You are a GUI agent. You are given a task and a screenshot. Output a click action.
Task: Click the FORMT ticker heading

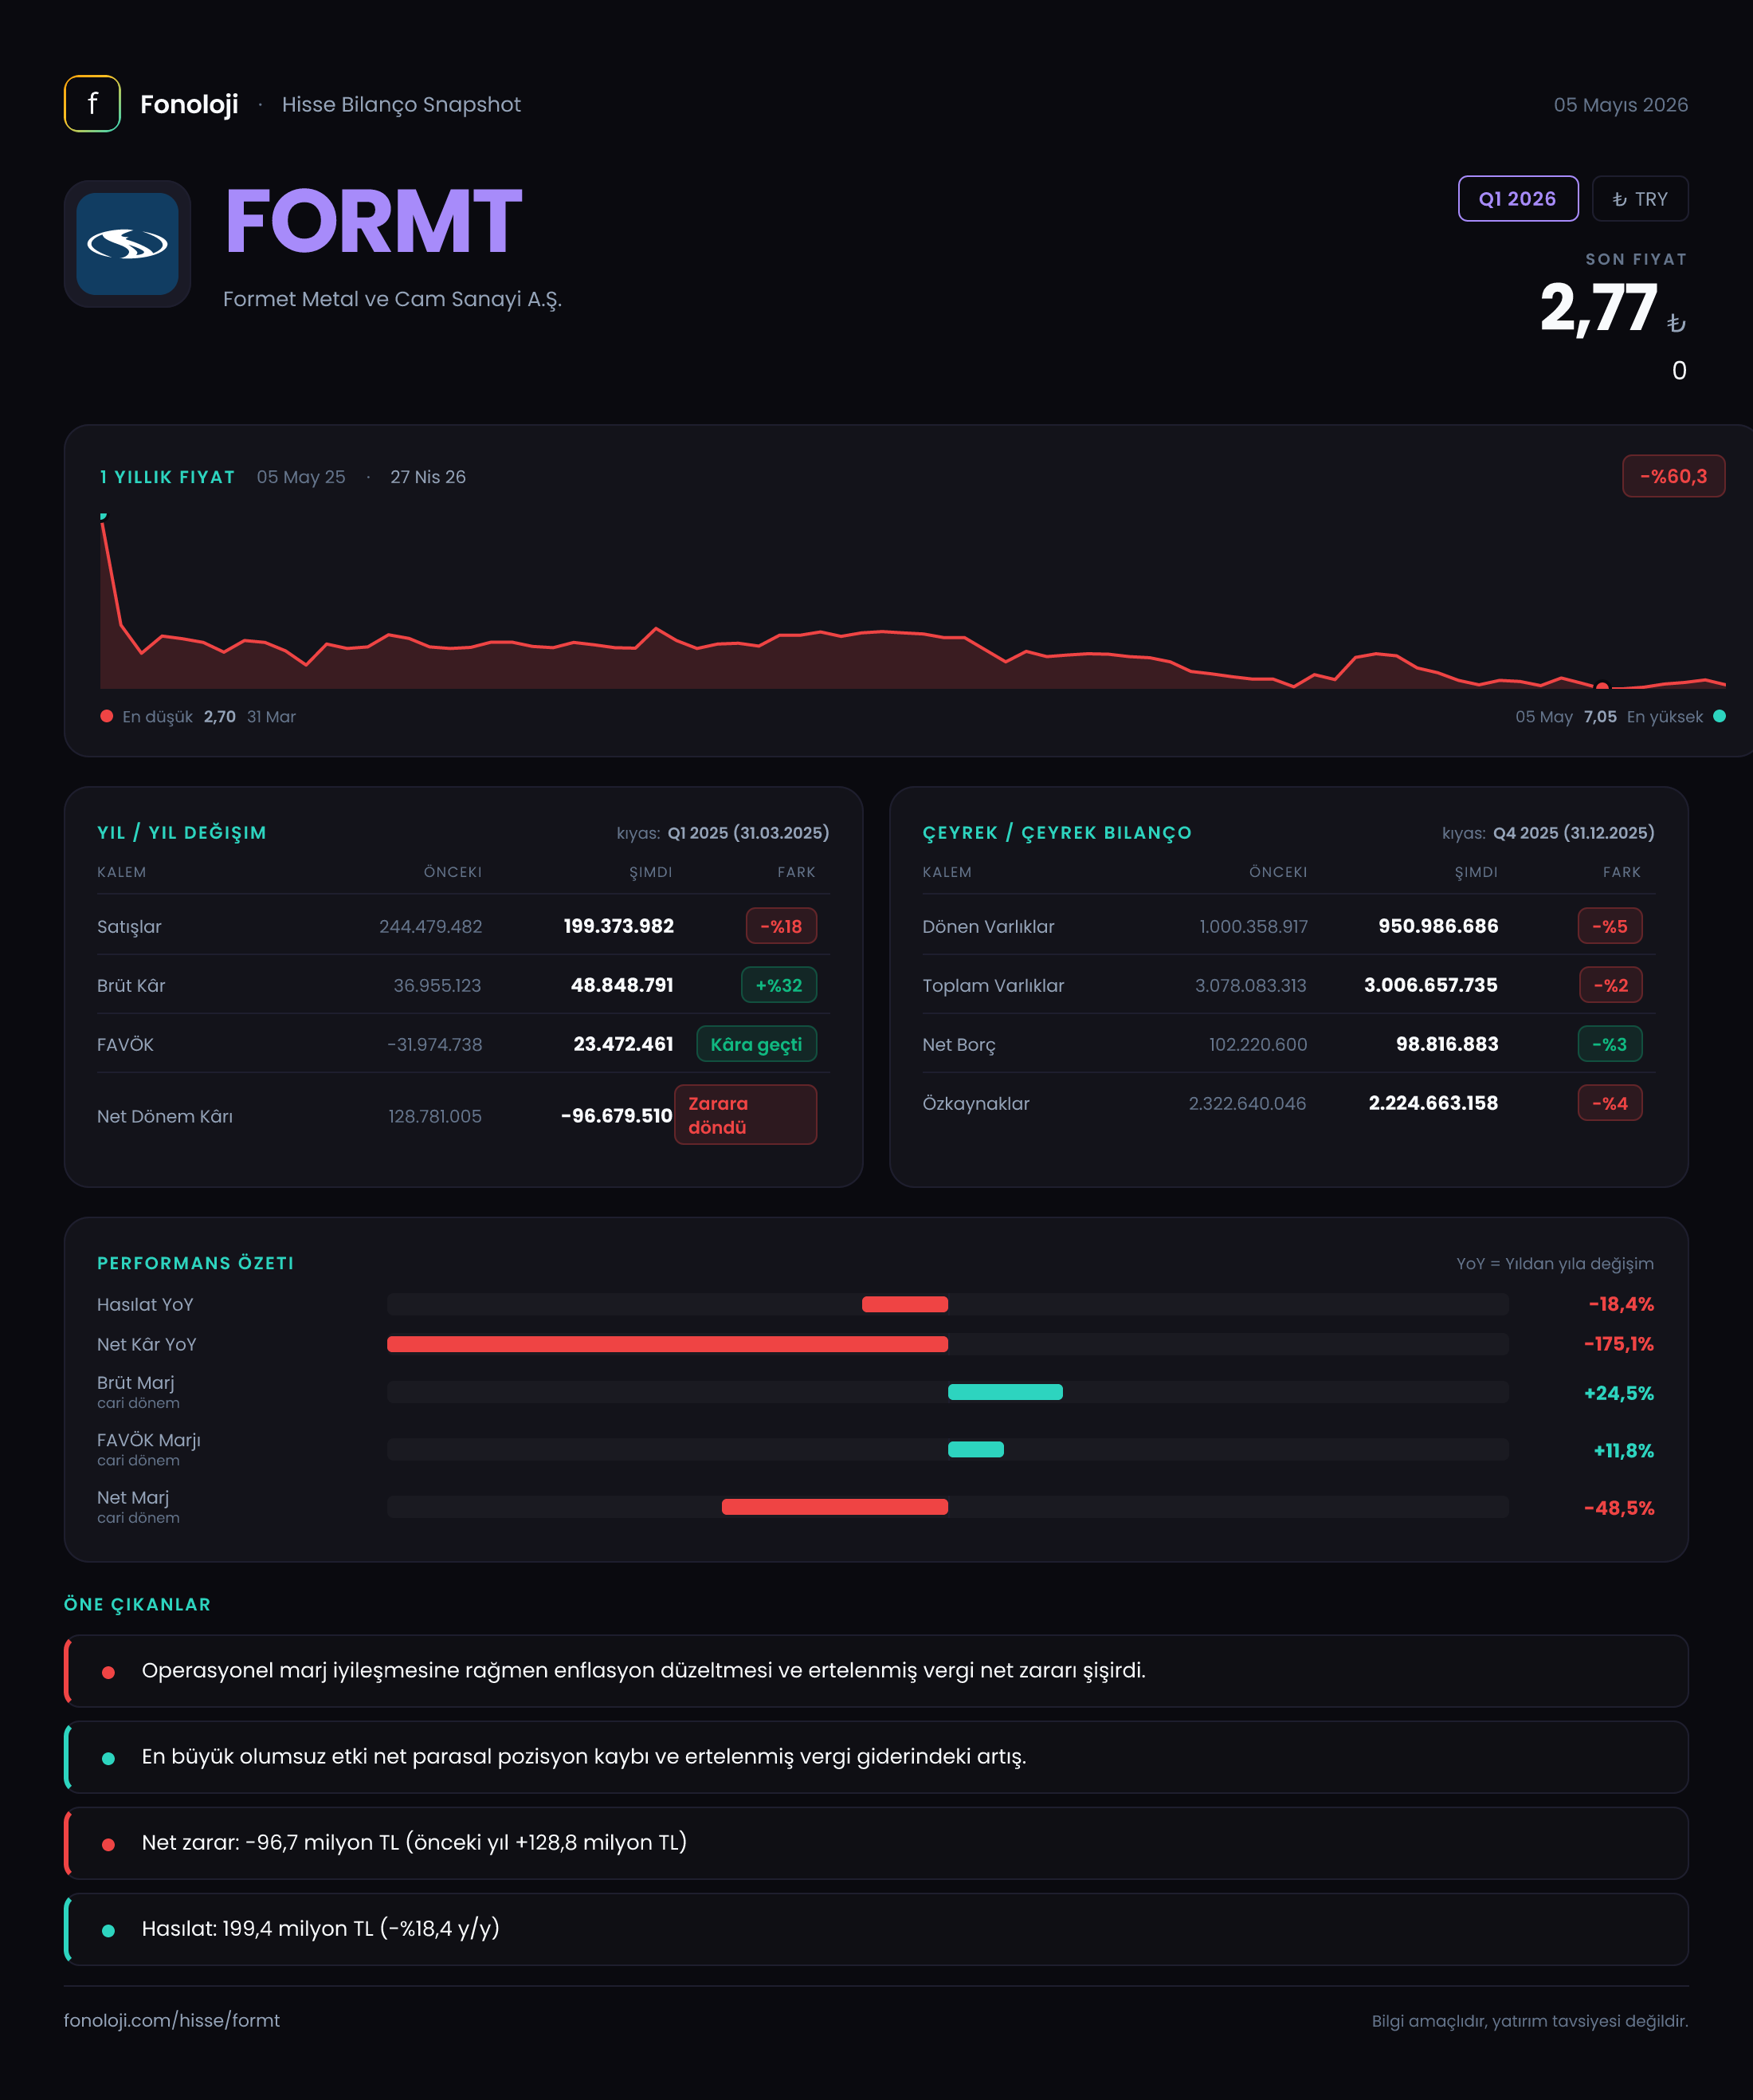pos(373,222)
